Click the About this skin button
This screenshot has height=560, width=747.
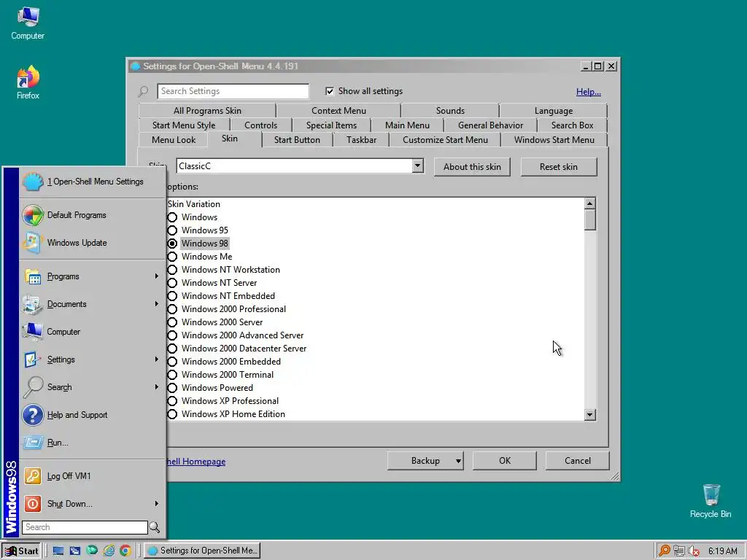tap(472, 167)
